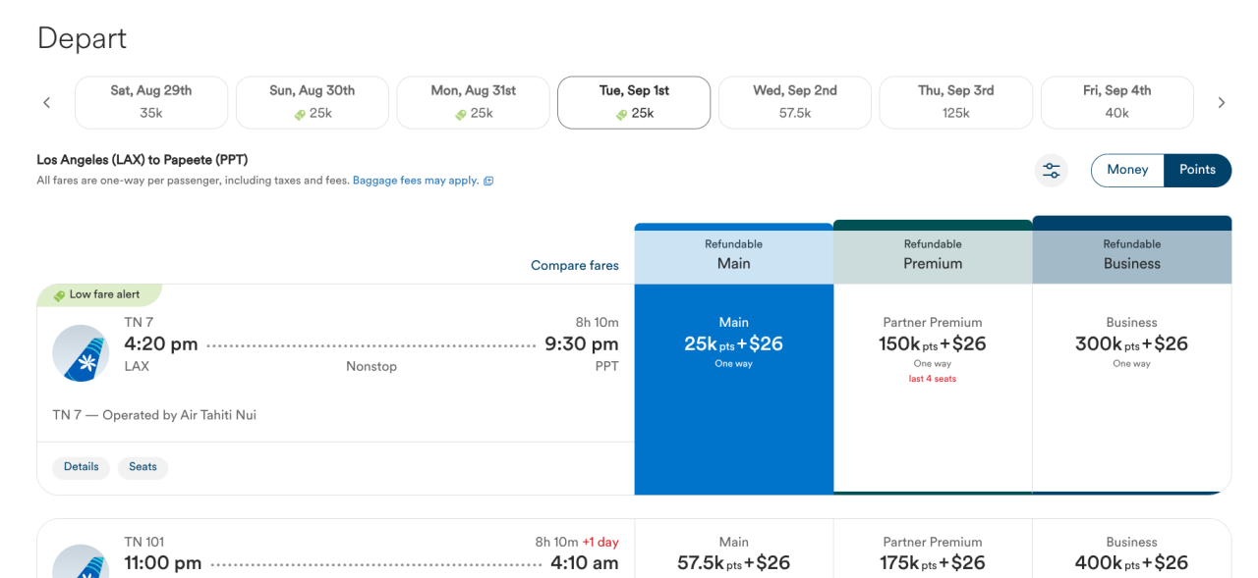1258x578 pixels.
Task: Open the Compare fares link
Action: click(575, 265)
